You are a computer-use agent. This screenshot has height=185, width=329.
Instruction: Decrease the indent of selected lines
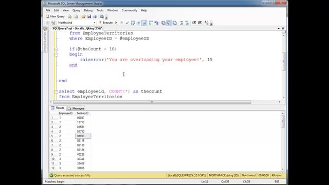click(x=194, y=23)
